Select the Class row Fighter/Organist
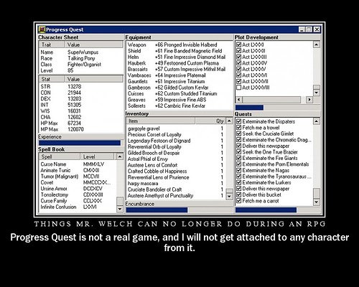 coord(81,65)
